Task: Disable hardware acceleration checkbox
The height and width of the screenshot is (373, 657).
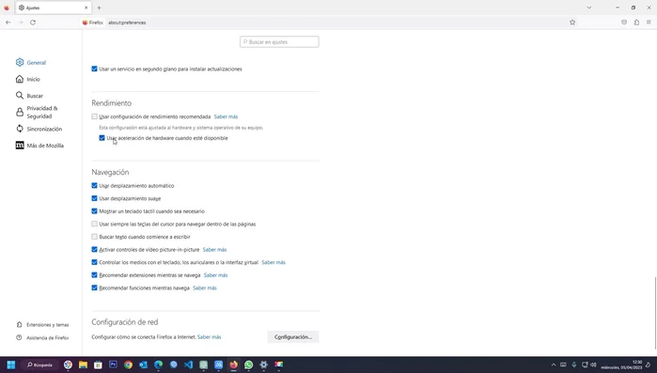Action: (x=102, y=138)
